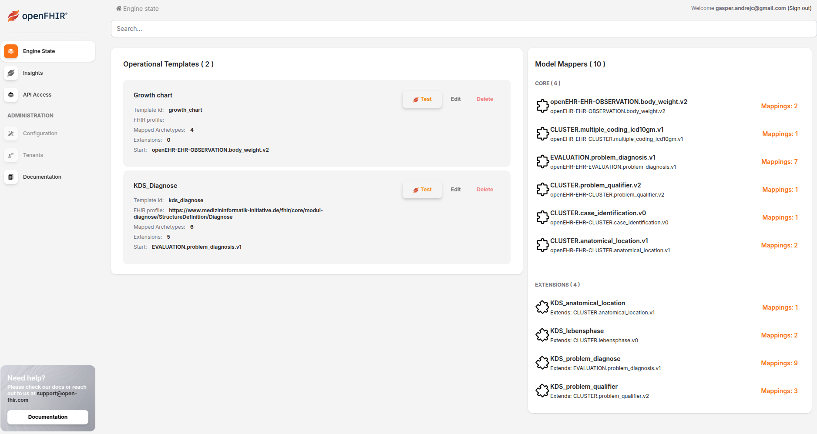Viewport: 817px width, 434px height.
Task: Select KDS_problem_qualifier extension mapper
Action: coord(584,387)
